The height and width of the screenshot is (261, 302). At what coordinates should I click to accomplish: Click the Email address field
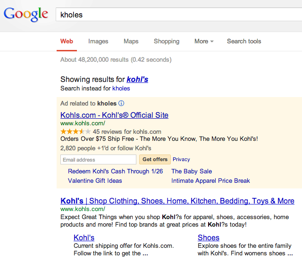pyautogui.click(x=99, y=159)
